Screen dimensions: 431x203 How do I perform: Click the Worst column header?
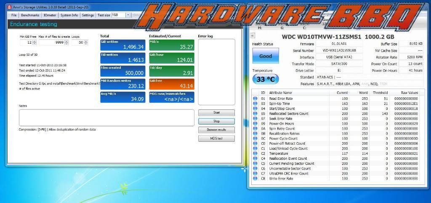[x=363, y=93]
